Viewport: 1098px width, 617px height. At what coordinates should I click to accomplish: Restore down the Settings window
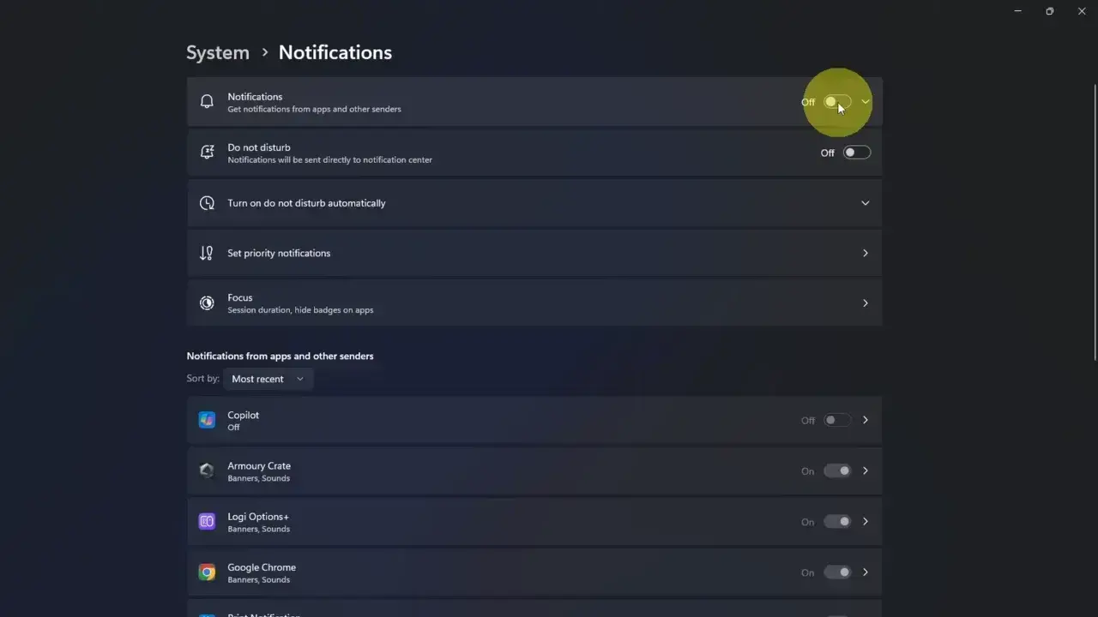[1050, 11]
